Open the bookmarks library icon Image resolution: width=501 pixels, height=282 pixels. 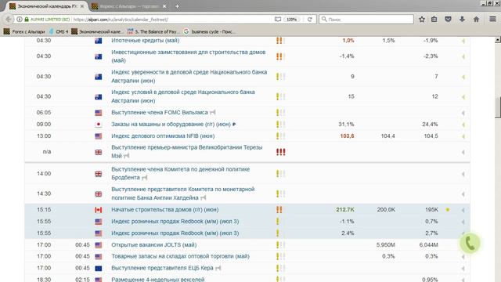coord(434,20)
